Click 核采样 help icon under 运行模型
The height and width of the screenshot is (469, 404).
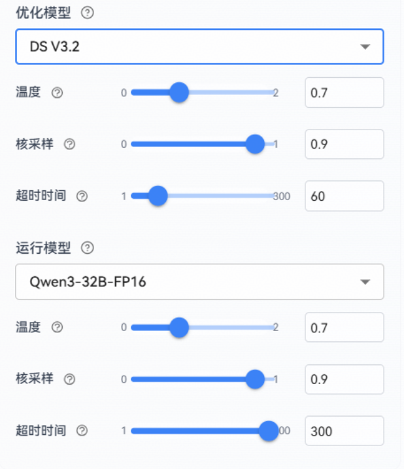click(70, 379)
